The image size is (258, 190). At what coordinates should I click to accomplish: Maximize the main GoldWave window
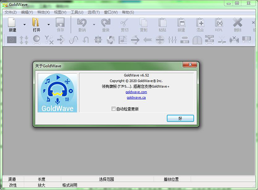coord(237,3)
